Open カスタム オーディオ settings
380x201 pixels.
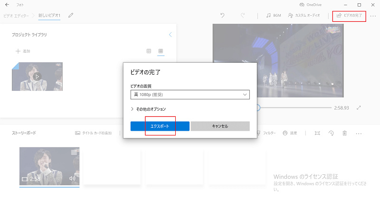tap(304, 15)
